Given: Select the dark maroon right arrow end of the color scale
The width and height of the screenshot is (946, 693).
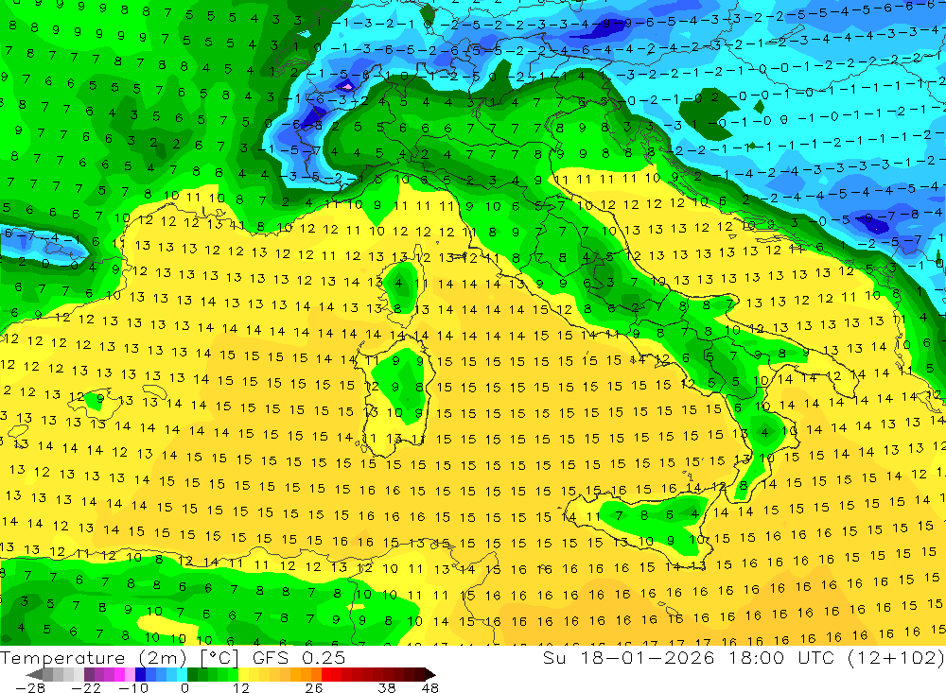Looking at the screenshot, I should click(x=430, y=674).
